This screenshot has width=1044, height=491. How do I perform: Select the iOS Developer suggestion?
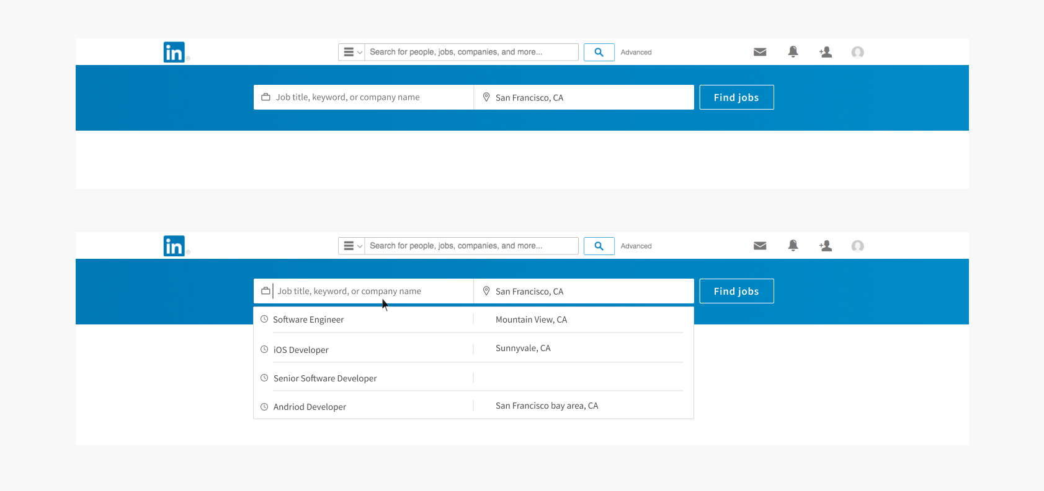[x=301, y=350]
